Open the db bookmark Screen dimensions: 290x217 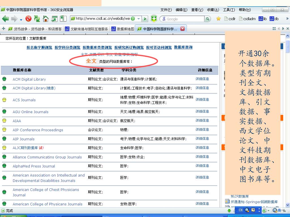click(x=274, y=19)
